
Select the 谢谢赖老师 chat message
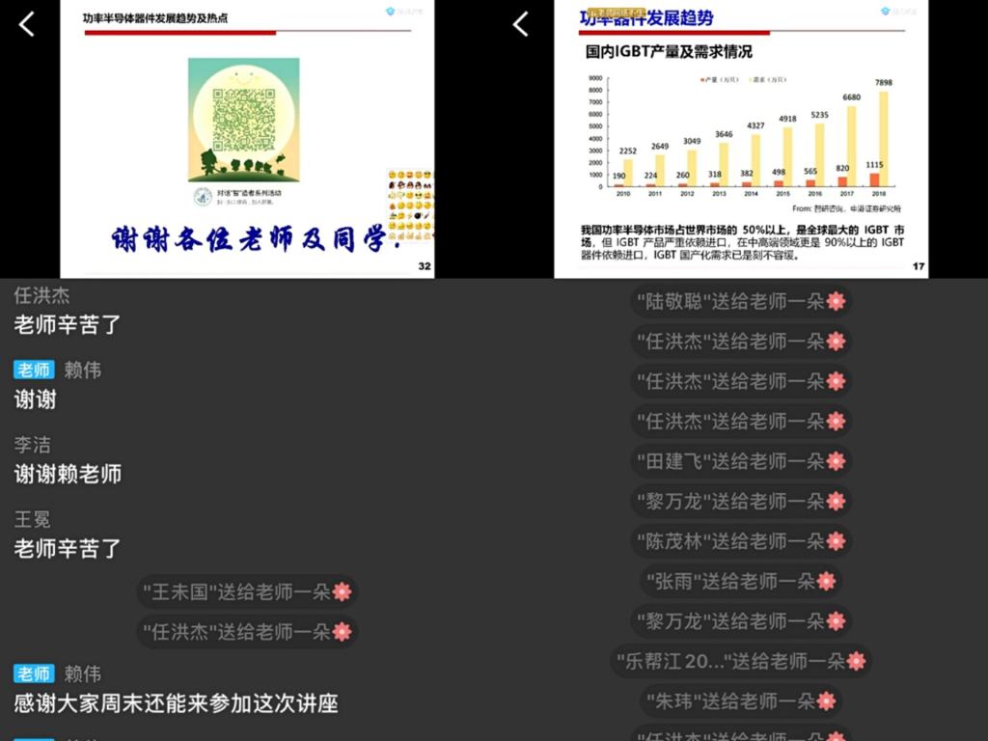pos(68,474)
